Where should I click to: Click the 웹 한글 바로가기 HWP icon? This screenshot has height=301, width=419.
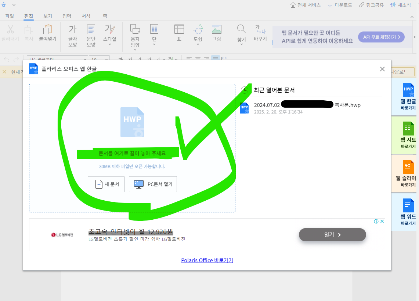pyautogui.click(x=408, y=90)
